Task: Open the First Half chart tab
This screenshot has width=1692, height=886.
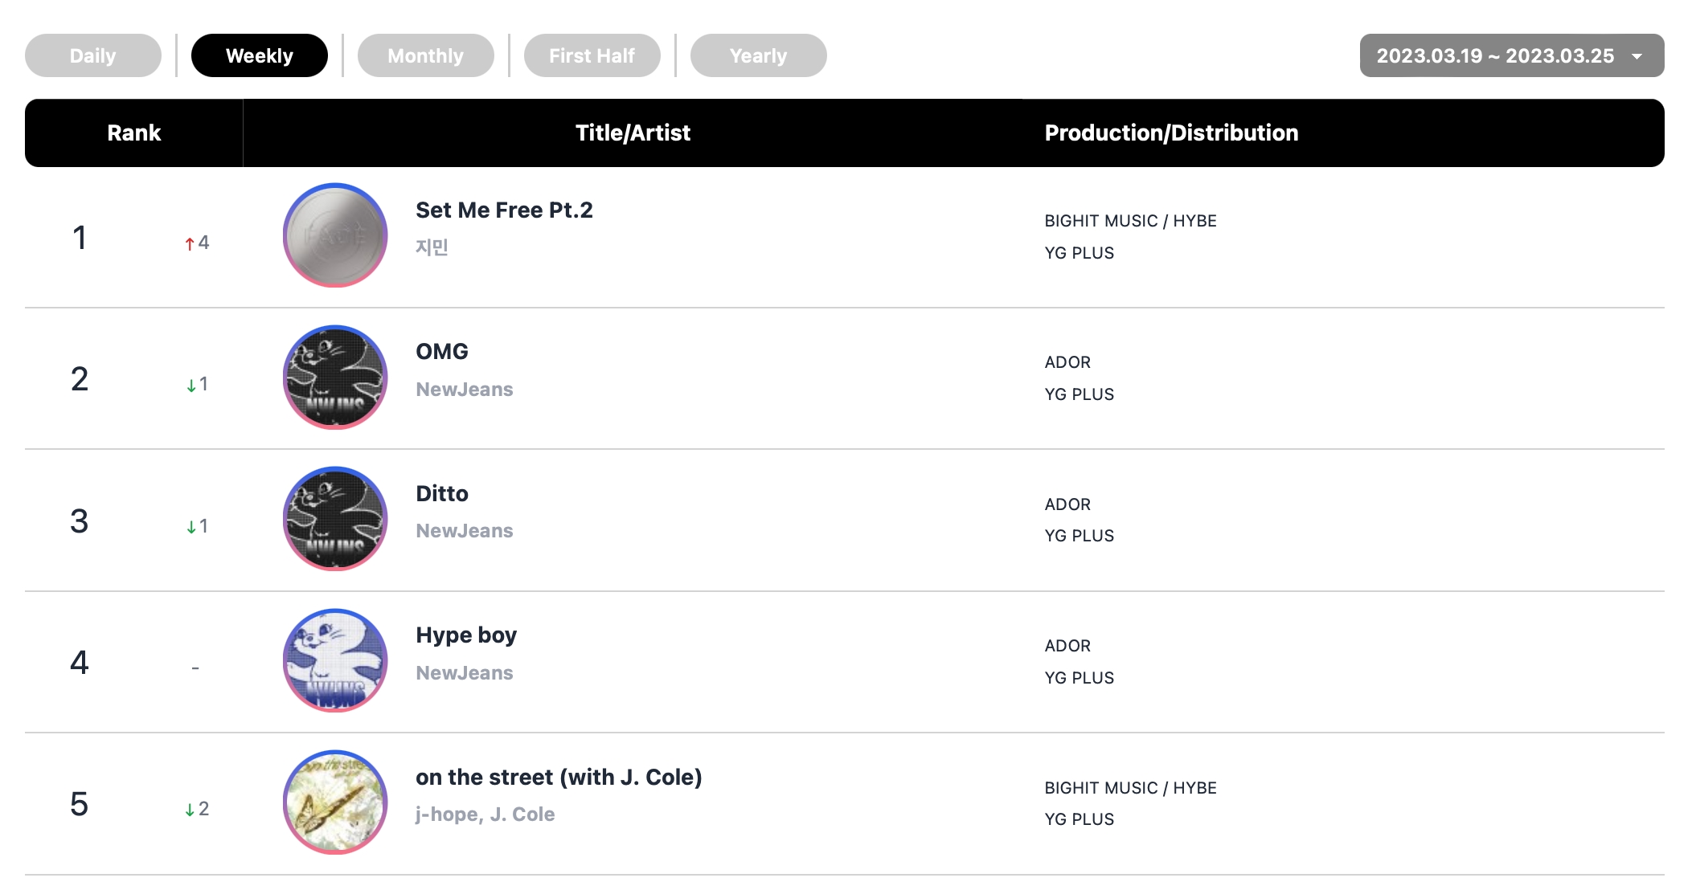Action: 592,55
